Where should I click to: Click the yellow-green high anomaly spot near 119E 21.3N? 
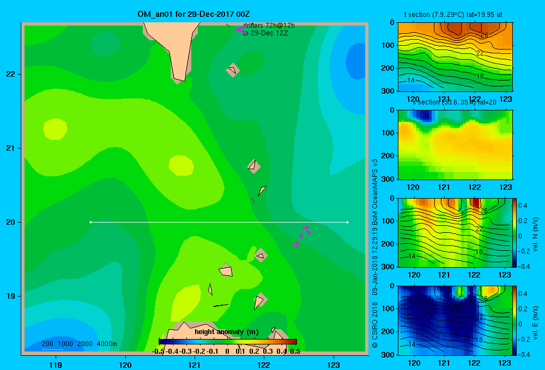pos(55,129)
